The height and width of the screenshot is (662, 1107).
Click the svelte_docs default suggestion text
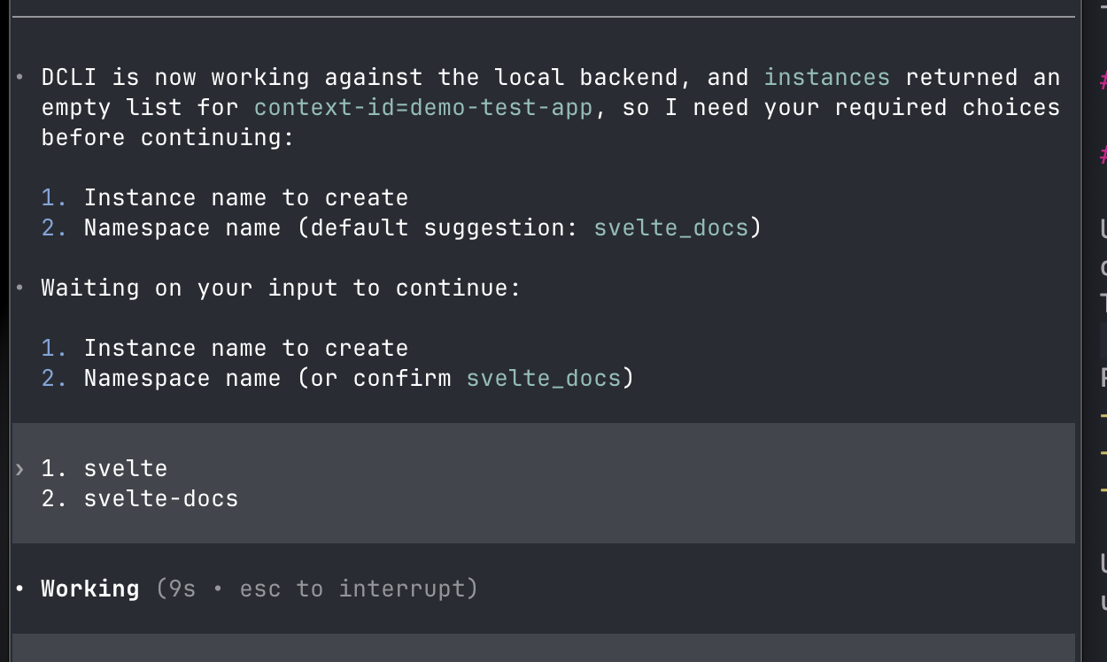(x=670, y=227)
